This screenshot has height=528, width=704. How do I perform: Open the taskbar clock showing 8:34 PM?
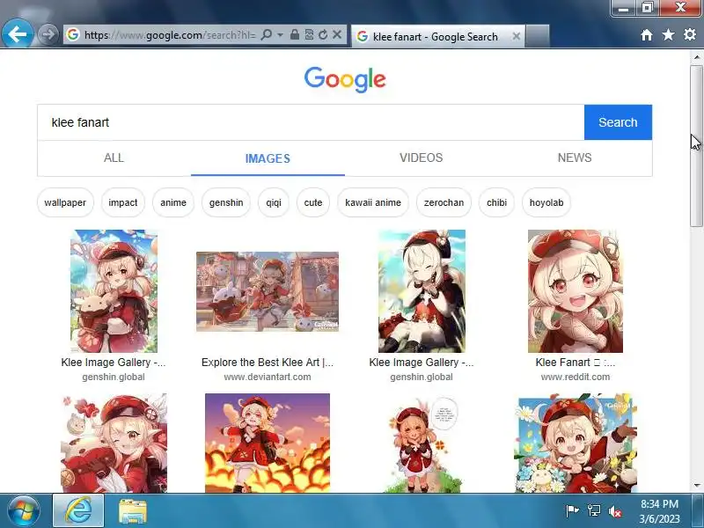[x=659, y=511]
